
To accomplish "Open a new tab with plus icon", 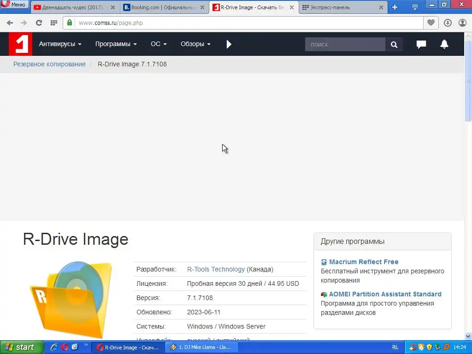I will click(x=395, y=7).
